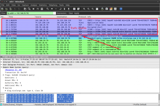Open the Telephony menu
This screenshot has height=106, width=160.
tap(53, 5)
